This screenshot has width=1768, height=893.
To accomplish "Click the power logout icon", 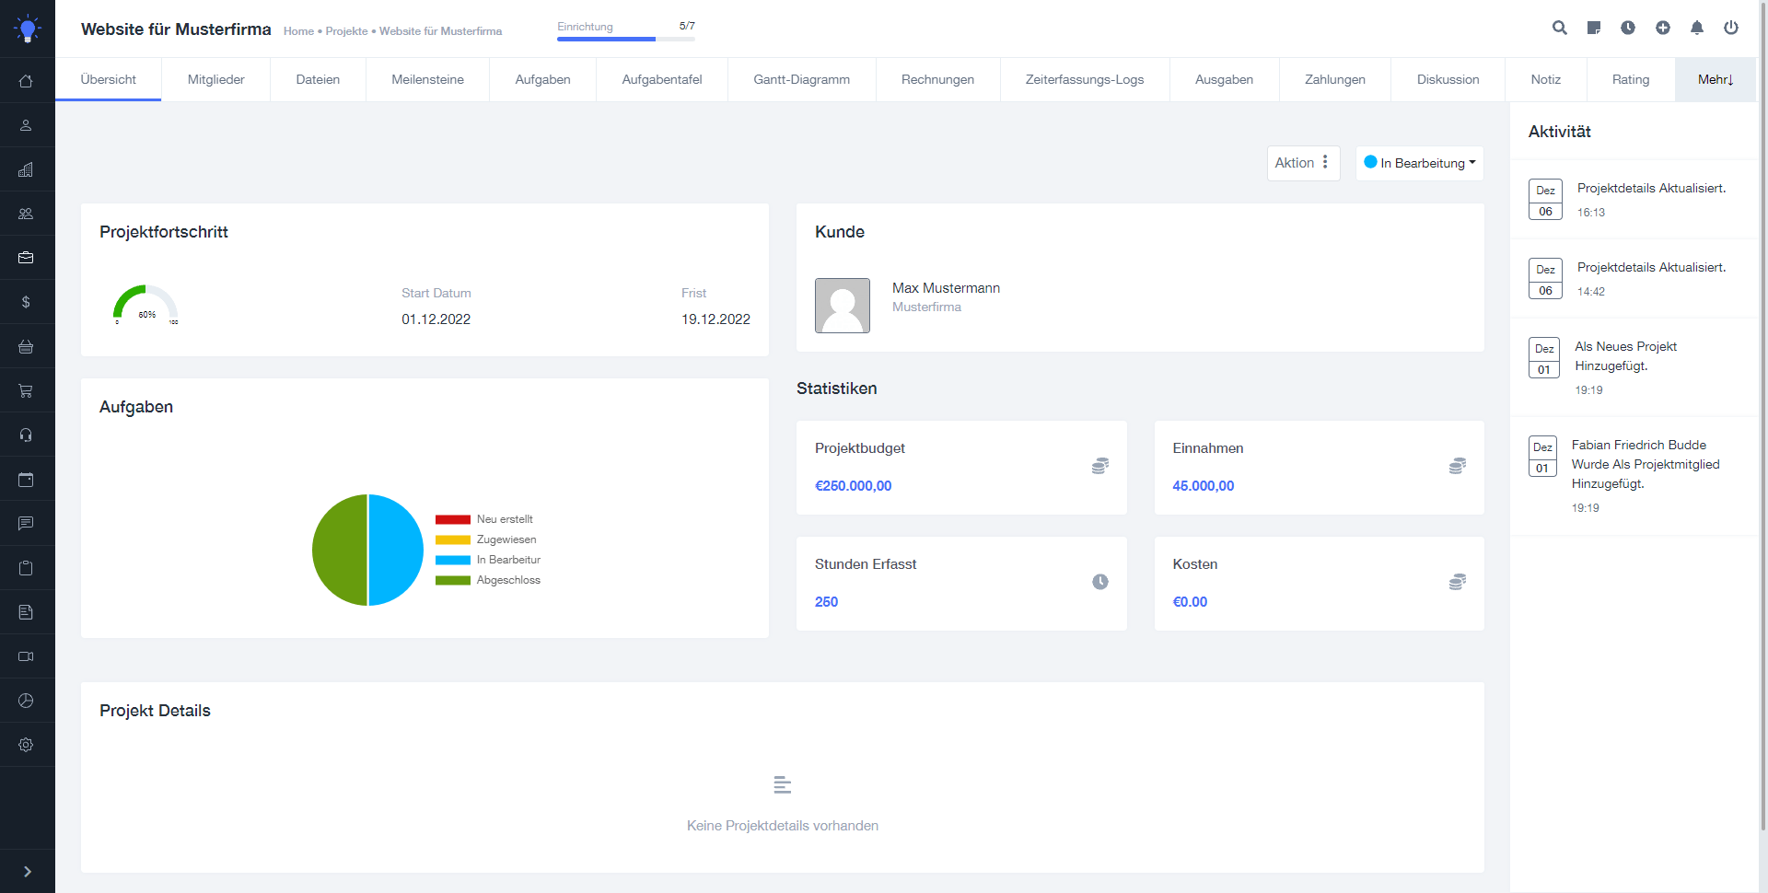I will [1731, 28].
